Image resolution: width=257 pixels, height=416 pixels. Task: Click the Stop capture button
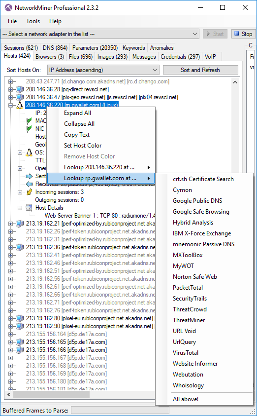pos(243,34)
